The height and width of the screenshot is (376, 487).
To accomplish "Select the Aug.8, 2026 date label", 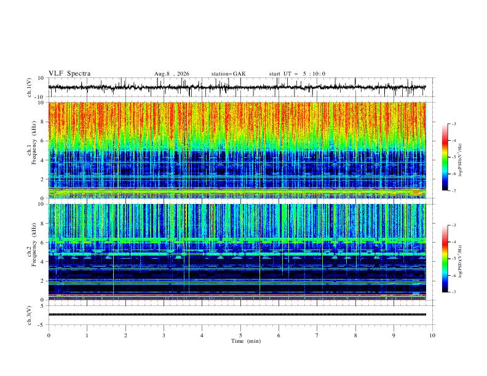I will (x=172, y=74).
